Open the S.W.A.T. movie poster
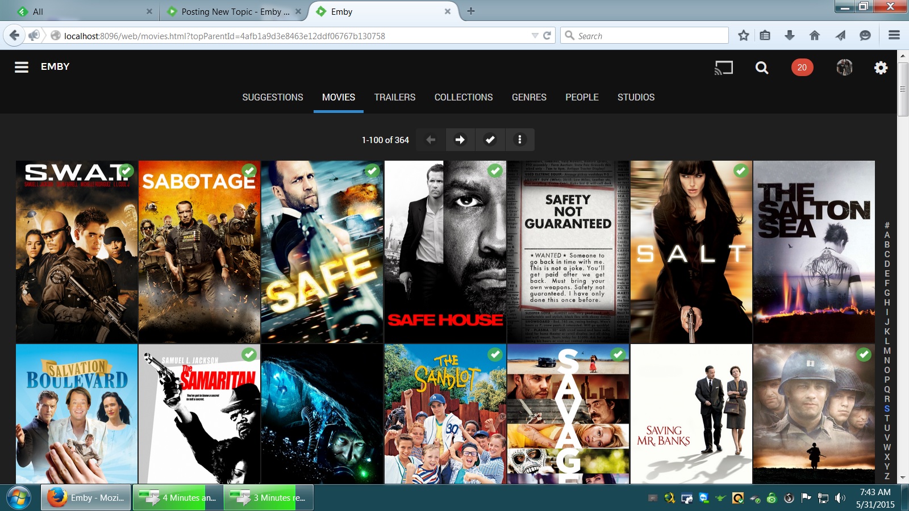Viewport: 909px width, 511px height. click(77, 252)
